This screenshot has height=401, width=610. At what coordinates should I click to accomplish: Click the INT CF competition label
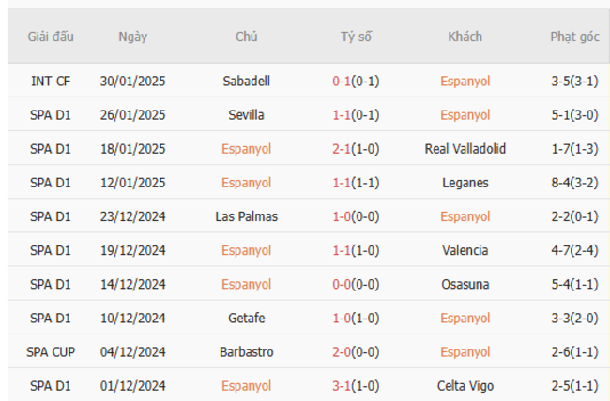pos(51,82)
